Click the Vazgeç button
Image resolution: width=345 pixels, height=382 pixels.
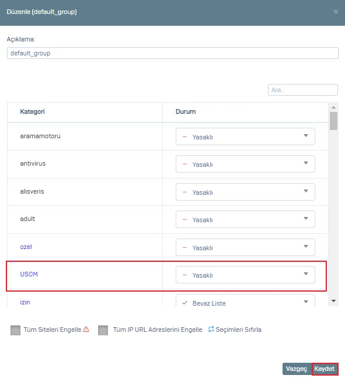pos(297,369)
